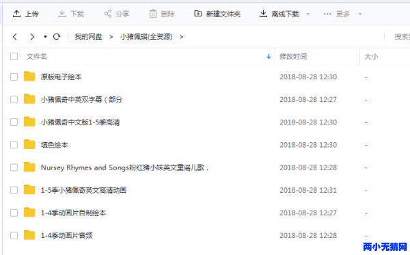The image size is (410, 255).
Task: Go back with the left arrow
Action: pos(15,37)
